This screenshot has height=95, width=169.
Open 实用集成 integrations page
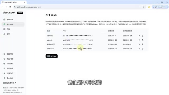(13, 69)
